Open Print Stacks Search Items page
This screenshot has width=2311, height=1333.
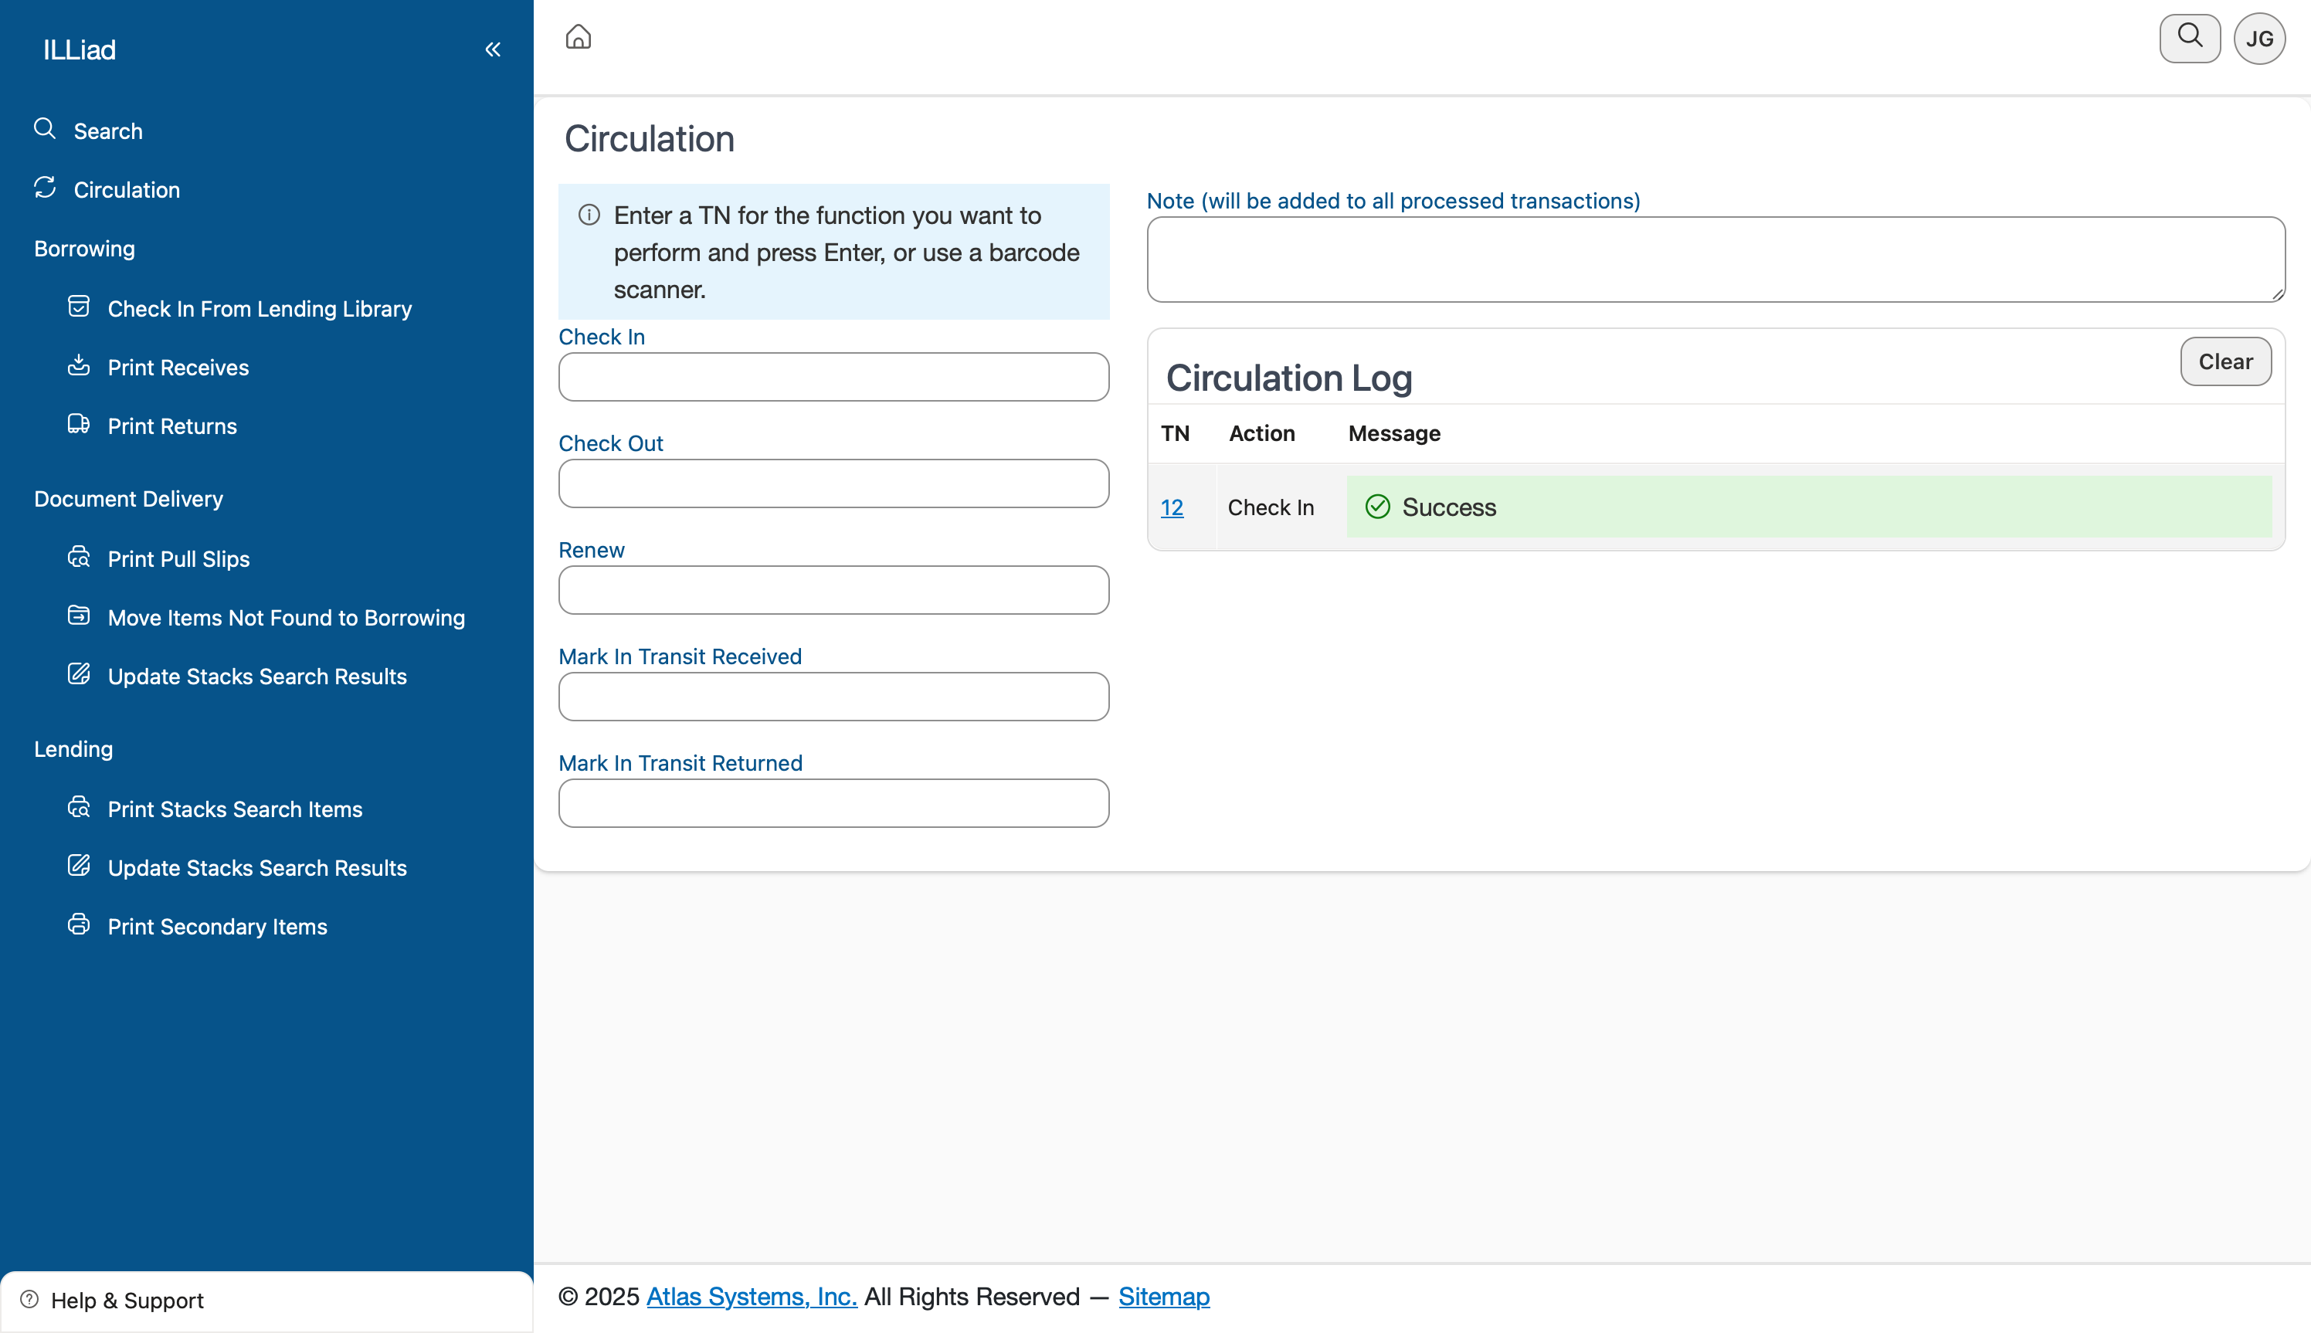[x=234, y=809]
